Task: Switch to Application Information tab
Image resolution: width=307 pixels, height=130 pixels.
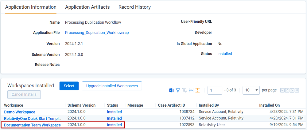Action: click(31, 7)
